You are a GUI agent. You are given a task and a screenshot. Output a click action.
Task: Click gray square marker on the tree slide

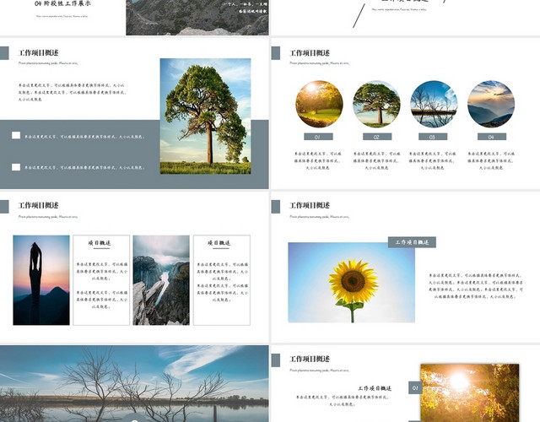point(4,53)
